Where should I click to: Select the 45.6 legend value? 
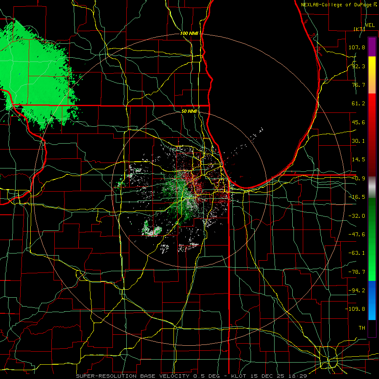(358, 122)
